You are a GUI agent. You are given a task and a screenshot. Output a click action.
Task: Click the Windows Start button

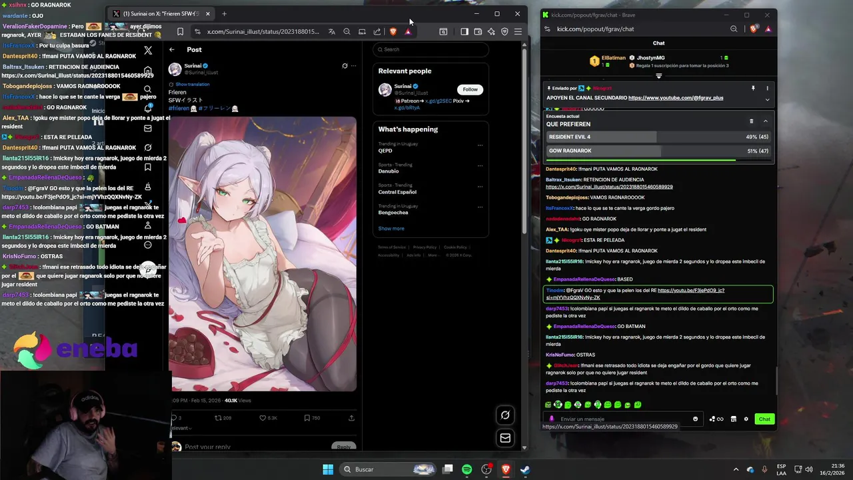pyautogui.click(x=328, y=469)
